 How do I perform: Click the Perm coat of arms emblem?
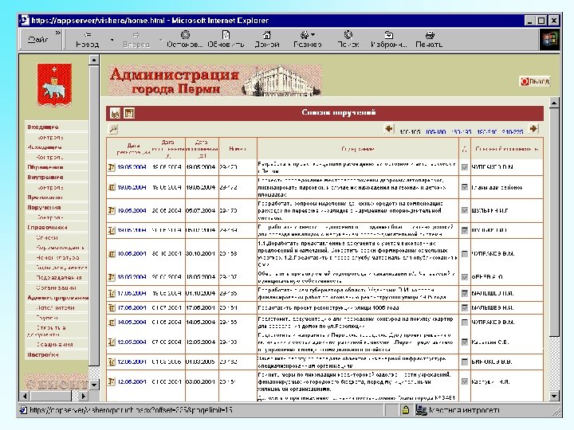pos(54,85)
